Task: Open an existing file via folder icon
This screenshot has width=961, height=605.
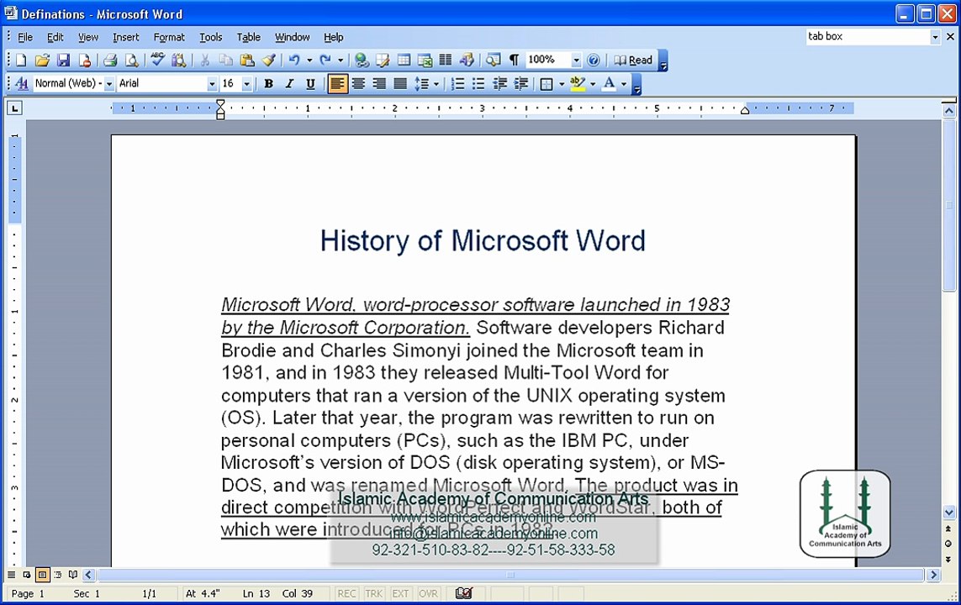Action: pyautogui.click(x=42, y=60)
